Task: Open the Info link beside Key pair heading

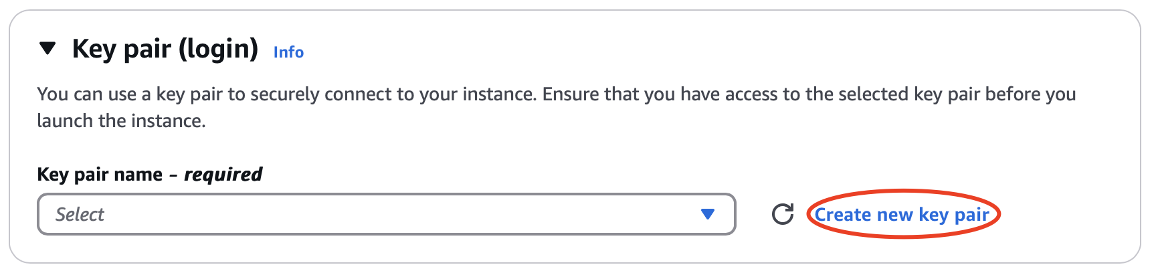Action: [288, 52]
